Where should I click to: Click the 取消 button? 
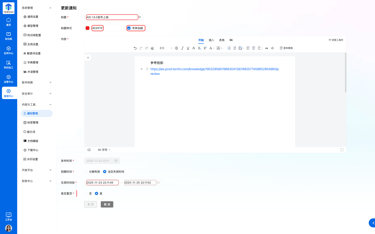(x=107, y=204)
